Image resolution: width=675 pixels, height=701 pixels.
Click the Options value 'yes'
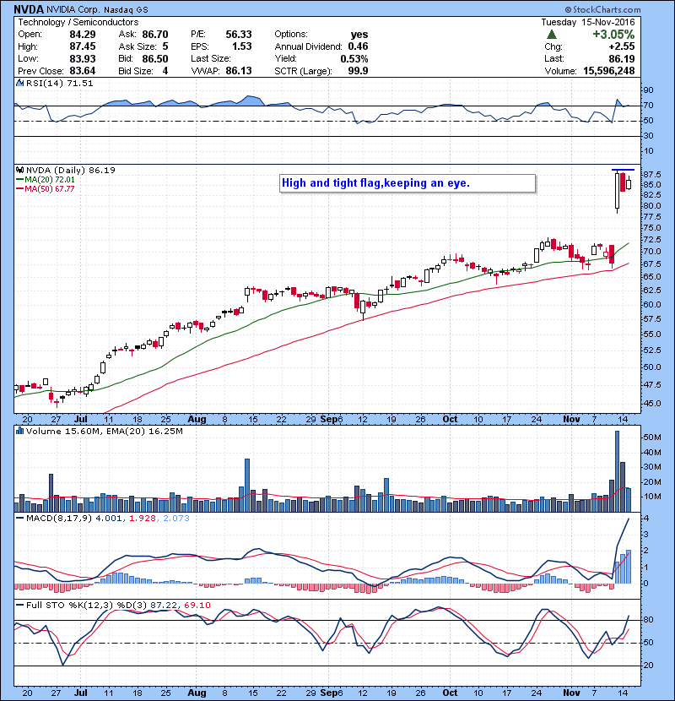(x=359, y=35)
